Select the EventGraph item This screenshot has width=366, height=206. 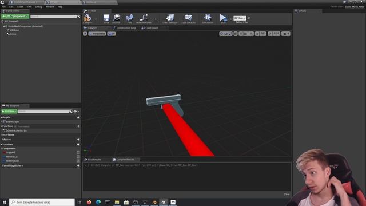coord(13,122)
